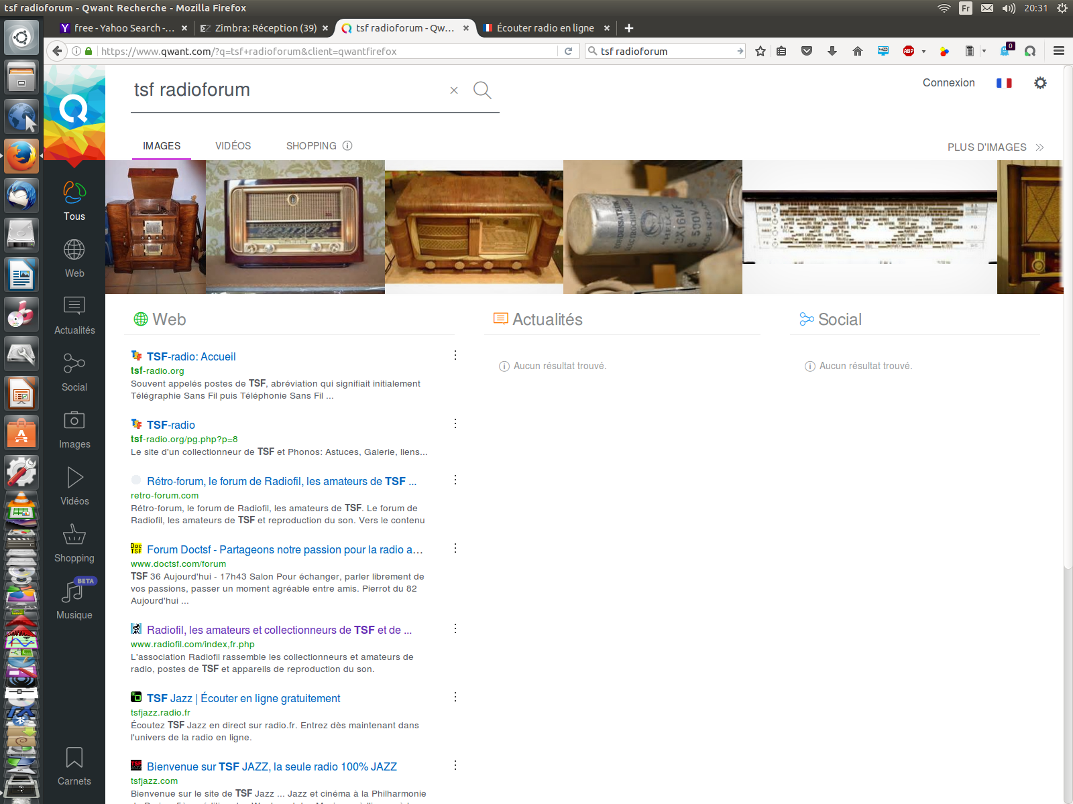
Task: Open options for TSF Jazz Écouter result
Action: (x=455, y=697)
